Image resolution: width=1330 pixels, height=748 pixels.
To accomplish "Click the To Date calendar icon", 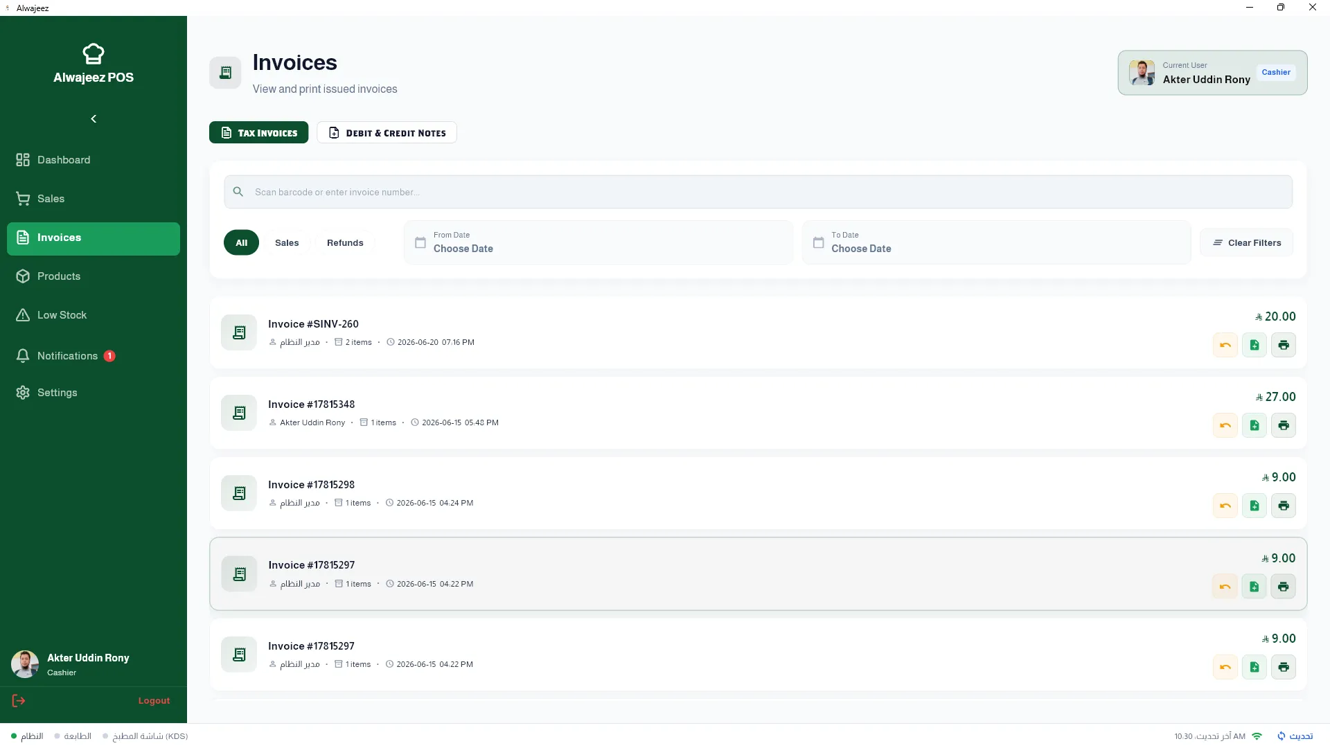I will click(x=819, y=242).
